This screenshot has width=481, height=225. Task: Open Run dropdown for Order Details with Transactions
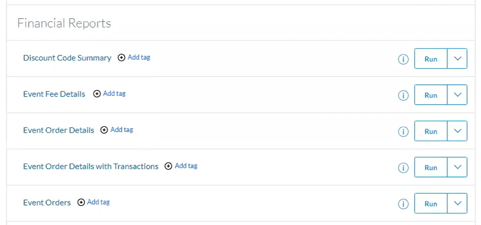[458, 167]
